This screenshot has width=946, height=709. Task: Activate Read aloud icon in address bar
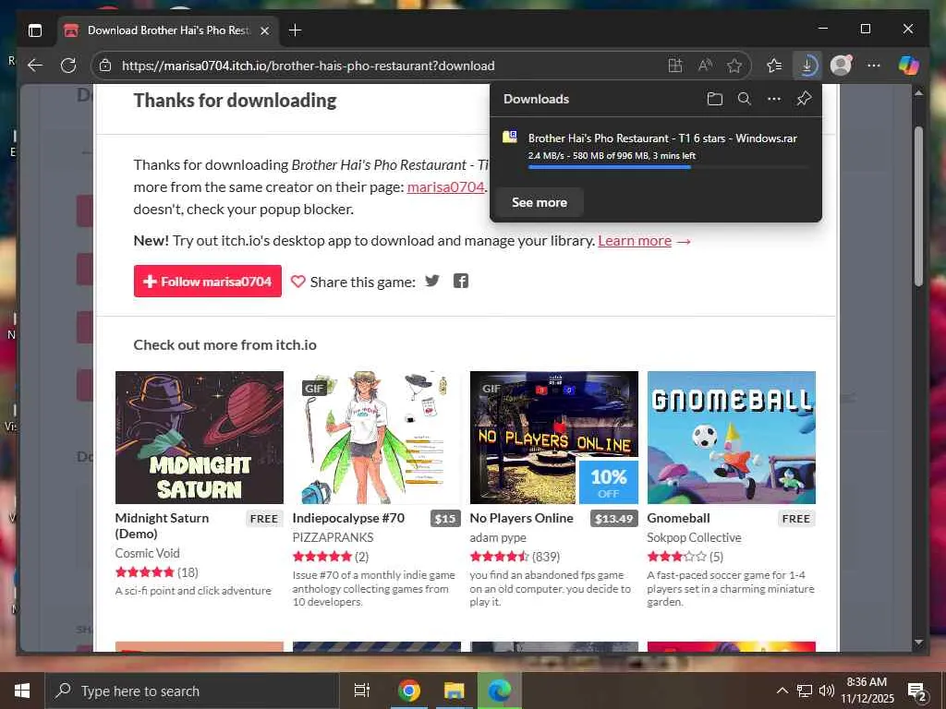tap(705, 66)
